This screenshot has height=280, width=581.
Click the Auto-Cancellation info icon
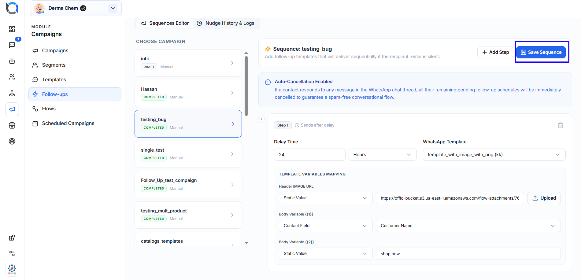268,82
